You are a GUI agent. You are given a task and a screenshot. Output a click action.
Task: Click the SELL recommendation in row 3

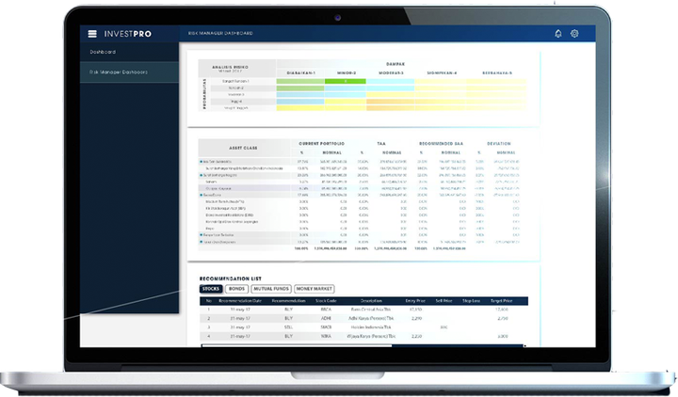[288, 327]
